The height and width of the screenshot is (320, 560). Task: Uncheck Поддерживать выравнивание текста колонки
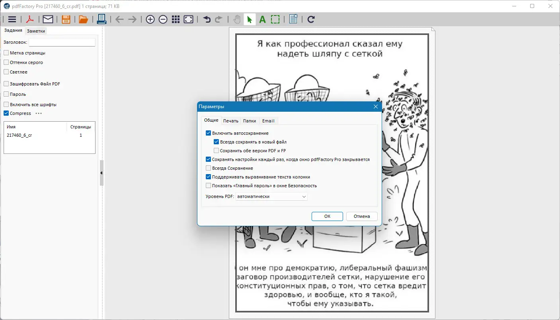pos(209,177)
